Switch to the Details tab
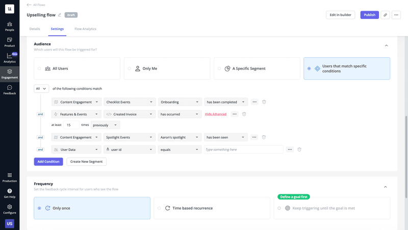The width and height of the screenshot is (408, 230). [x=35, y=29]
